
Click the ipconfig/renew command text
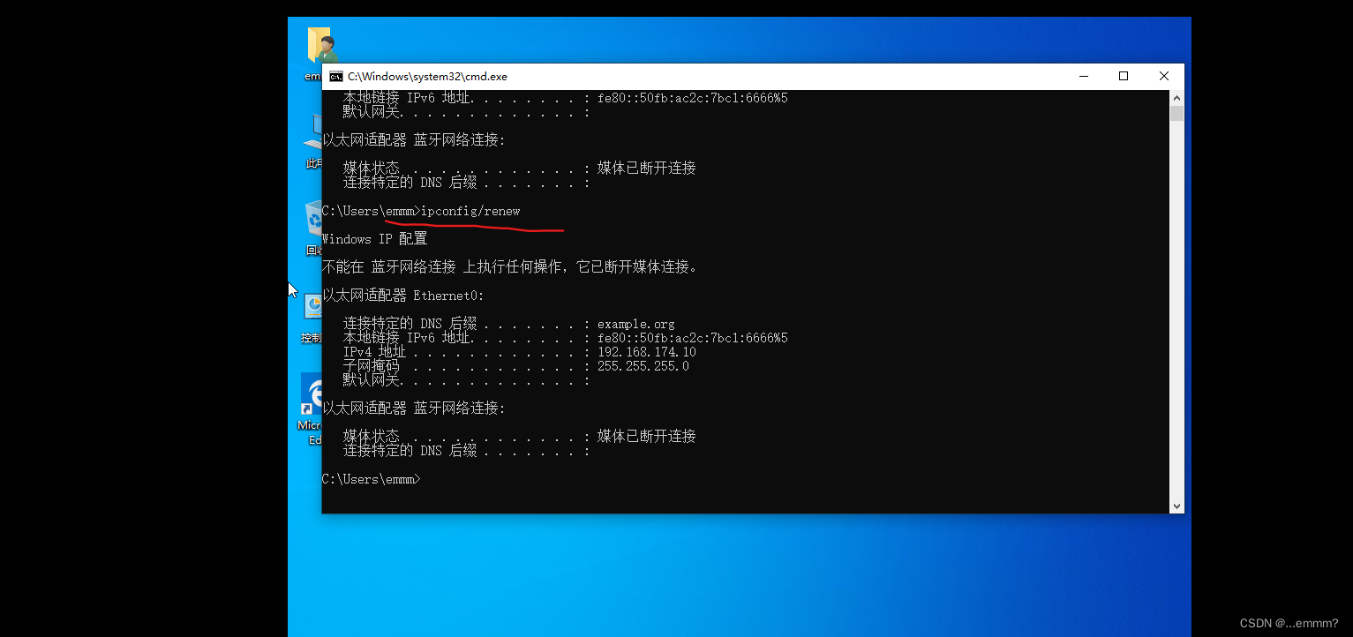click(471, 211)
